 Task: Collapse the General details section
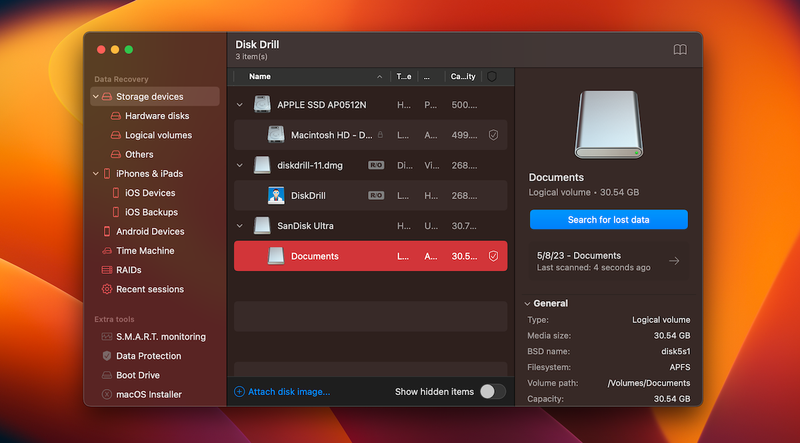[527, 303]
